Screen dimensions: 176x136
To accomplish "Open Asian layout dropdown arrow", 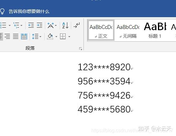I will [56, 26].
